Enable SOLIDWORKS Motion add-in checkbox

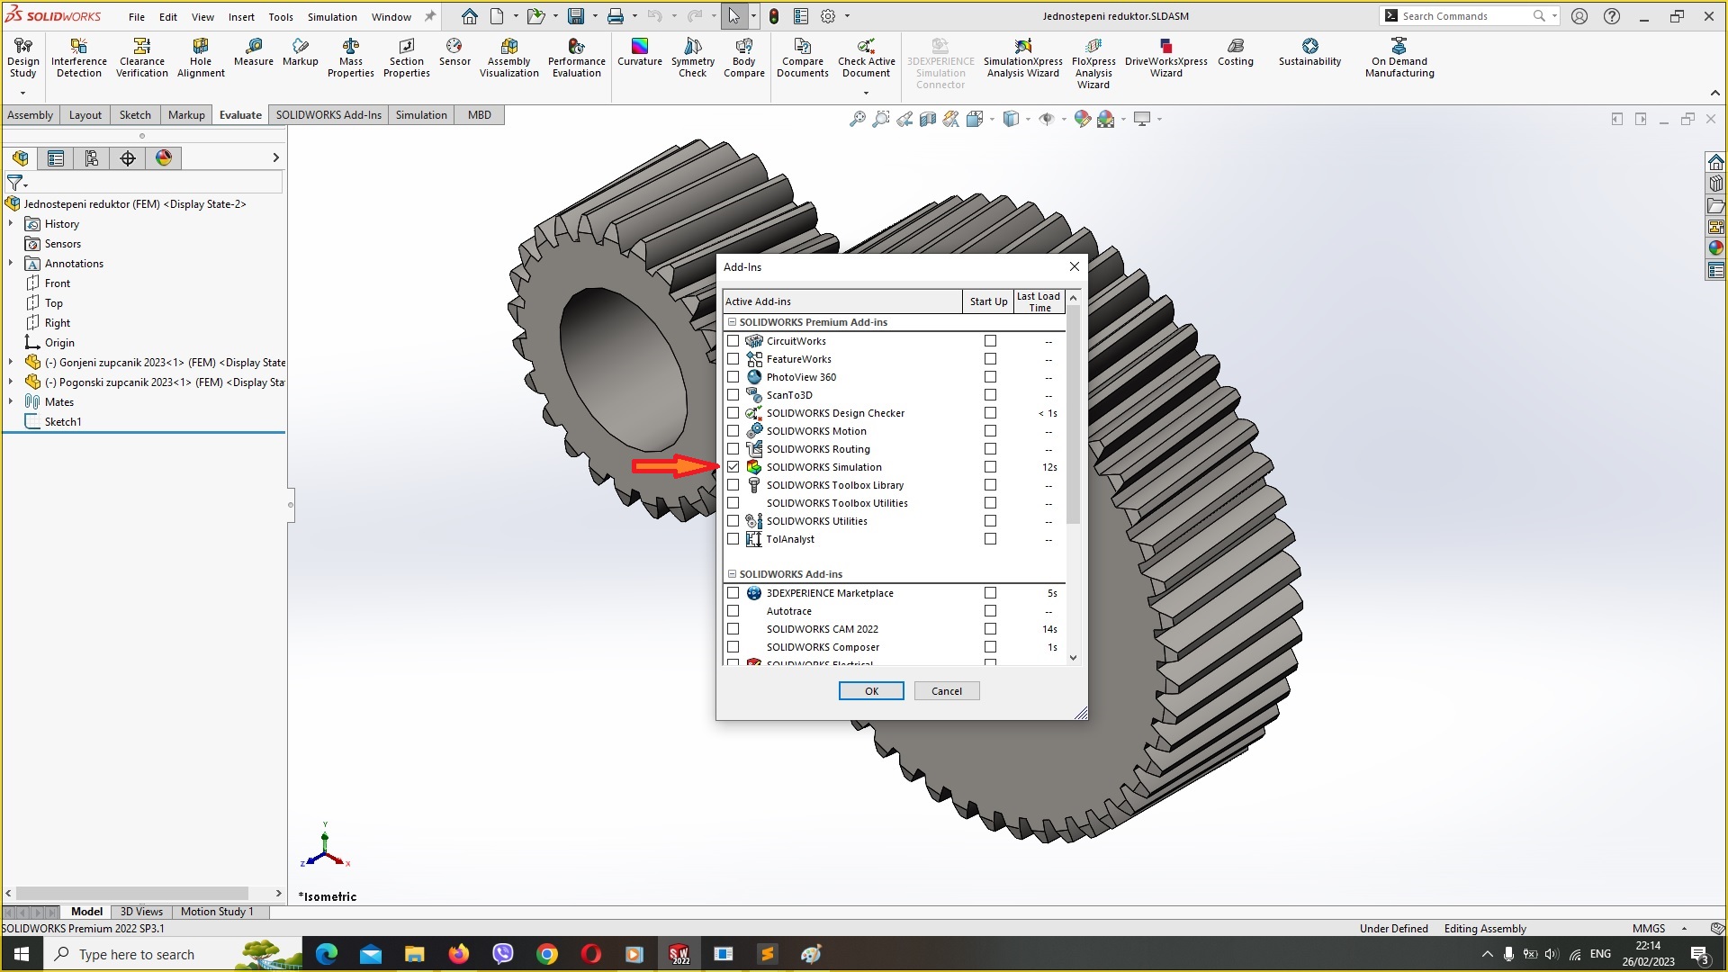tap(733, 429)
